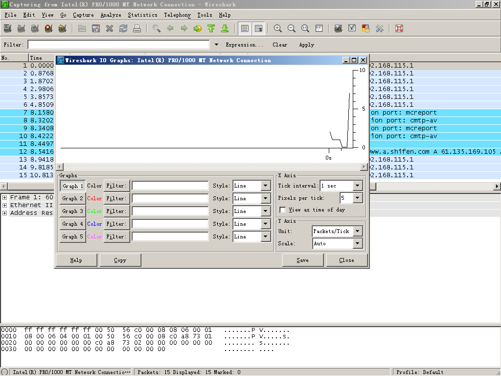Open the Analyze menu
501x376 pixels.
pyautogui.click(x=111, y=15)
